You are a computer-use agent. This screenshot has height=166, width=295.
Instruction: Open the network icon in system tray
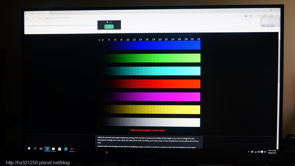coord(256,152)
